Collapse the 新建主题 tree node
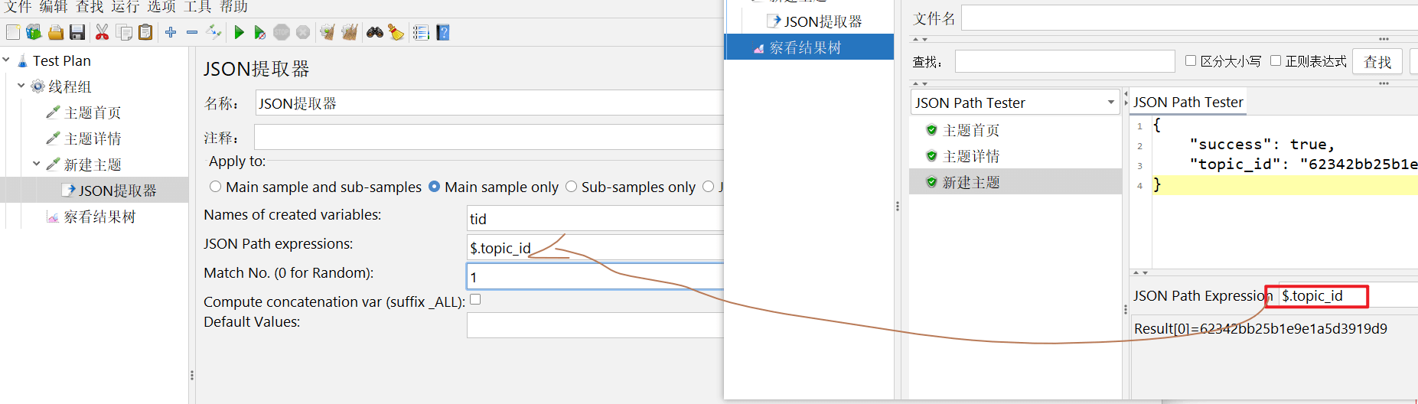This screenshot has height=404, width=1418. point(37,164)
